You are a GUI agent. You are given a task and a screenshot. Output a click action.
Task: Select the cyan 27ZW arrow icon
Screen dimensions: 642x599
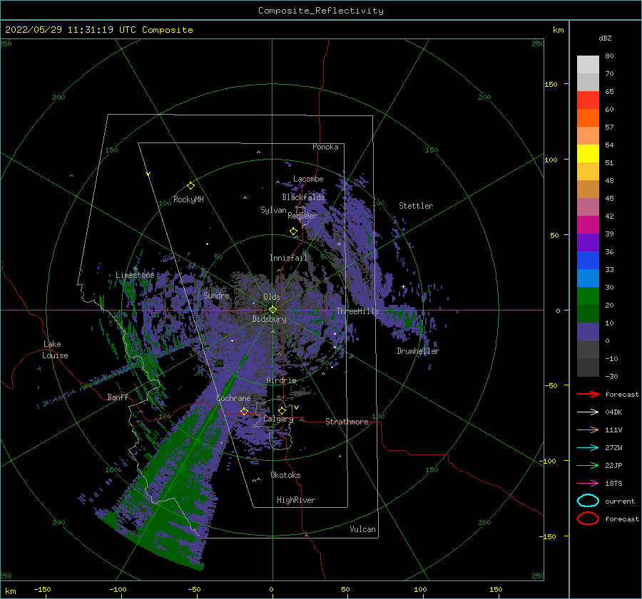[588, 448]
